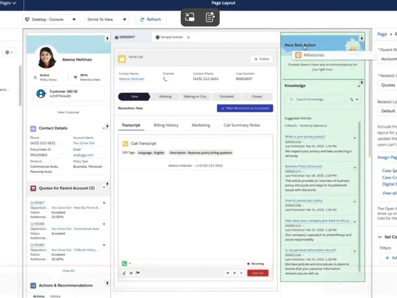Click the flag icon in the call controls
397x298 pixels.
click(137, 273)
